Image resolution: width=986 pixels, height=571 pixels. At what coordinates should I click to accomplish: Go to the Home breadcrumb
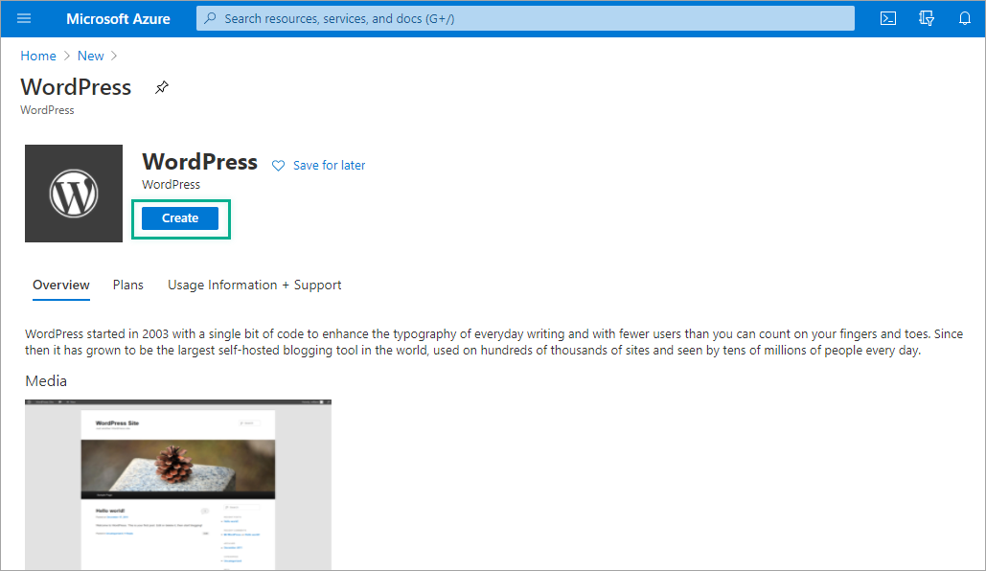(38, 56)
